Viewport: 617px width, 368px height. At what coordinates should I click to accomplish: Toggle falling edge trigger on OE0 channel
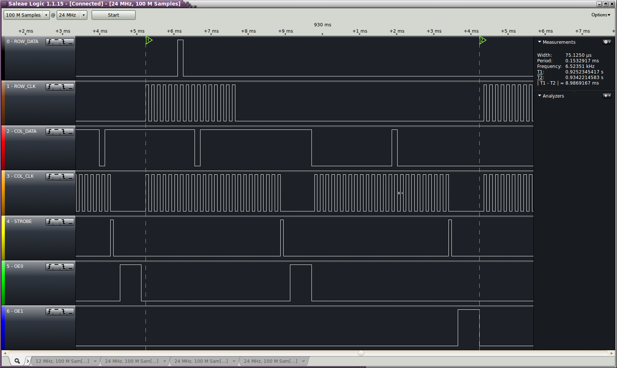point(63,267)
